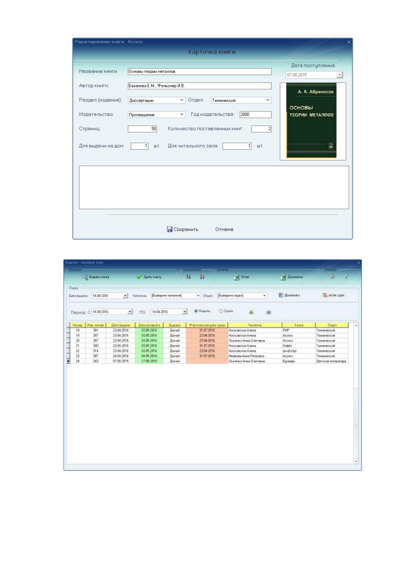Click the green checkmark Сдать книгу icon

[x=139, y=277]
